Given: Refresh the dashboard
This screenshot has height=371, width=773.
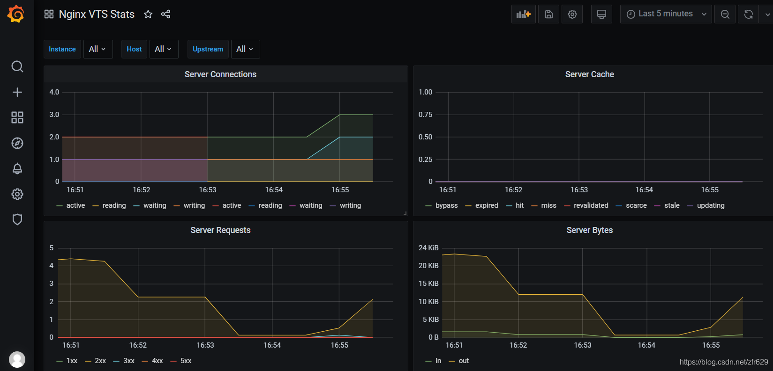Looking at the screenshot, I should point(749,14).
